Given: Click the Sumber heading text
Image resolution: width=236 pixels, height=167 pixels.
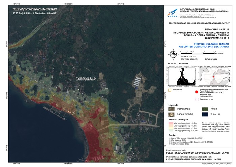Looking at the screenshot, I should tap(173, 135).
